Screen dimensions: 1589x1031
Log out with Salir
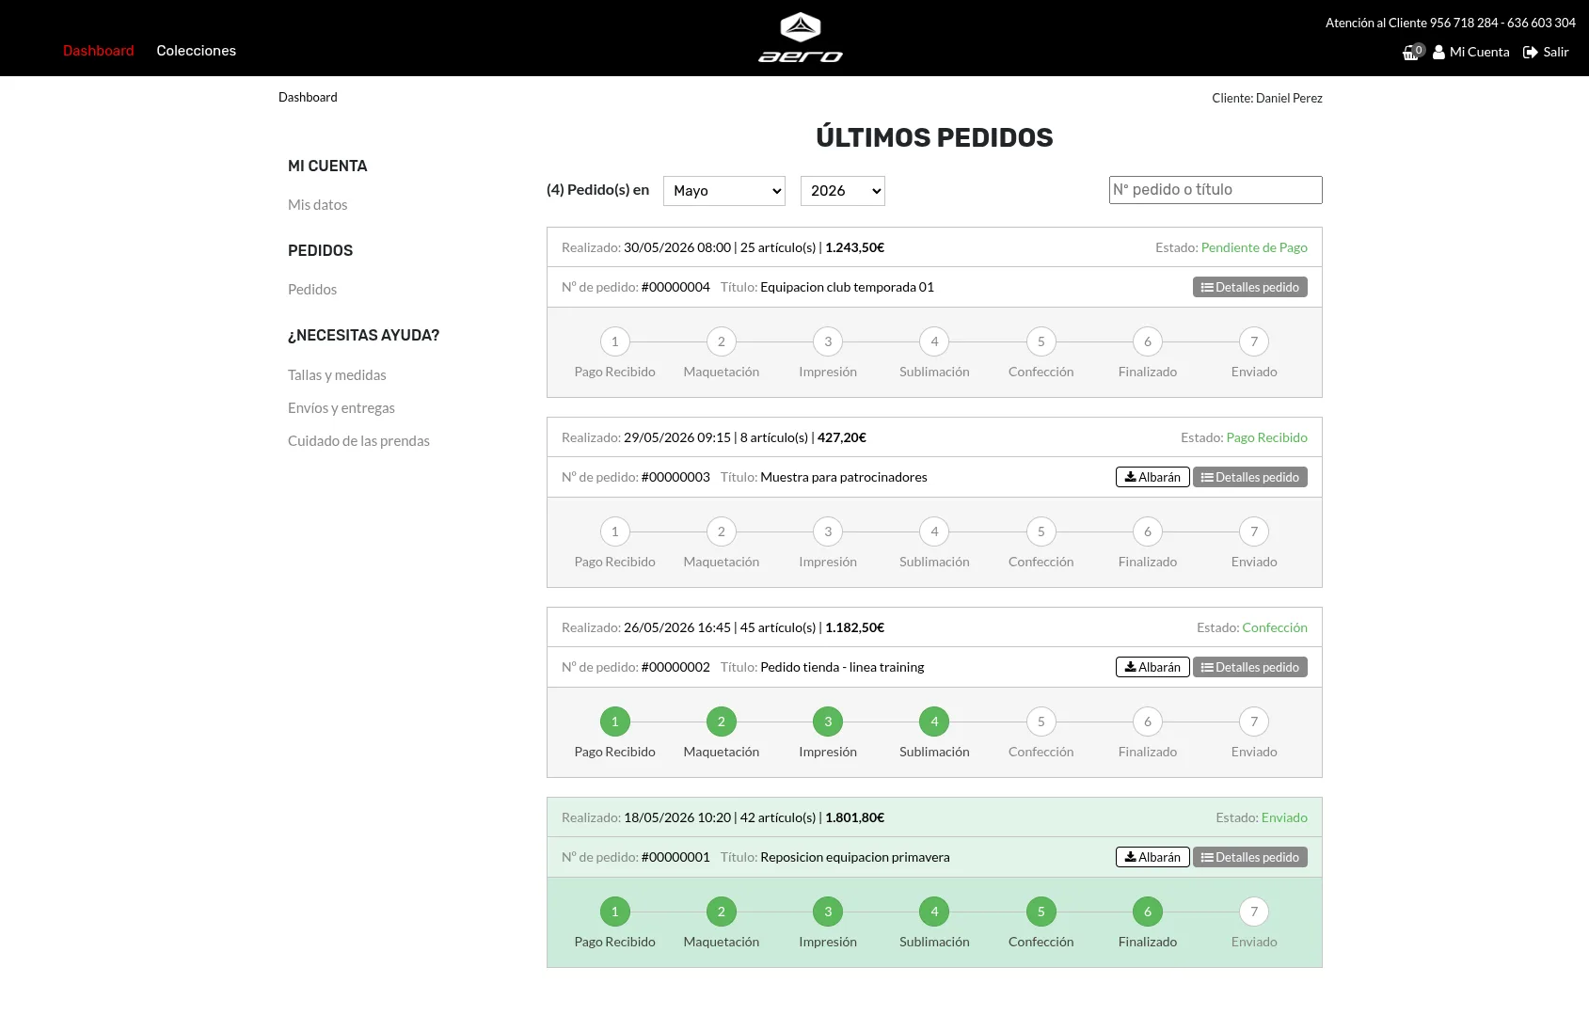(x=1546, y=52)
